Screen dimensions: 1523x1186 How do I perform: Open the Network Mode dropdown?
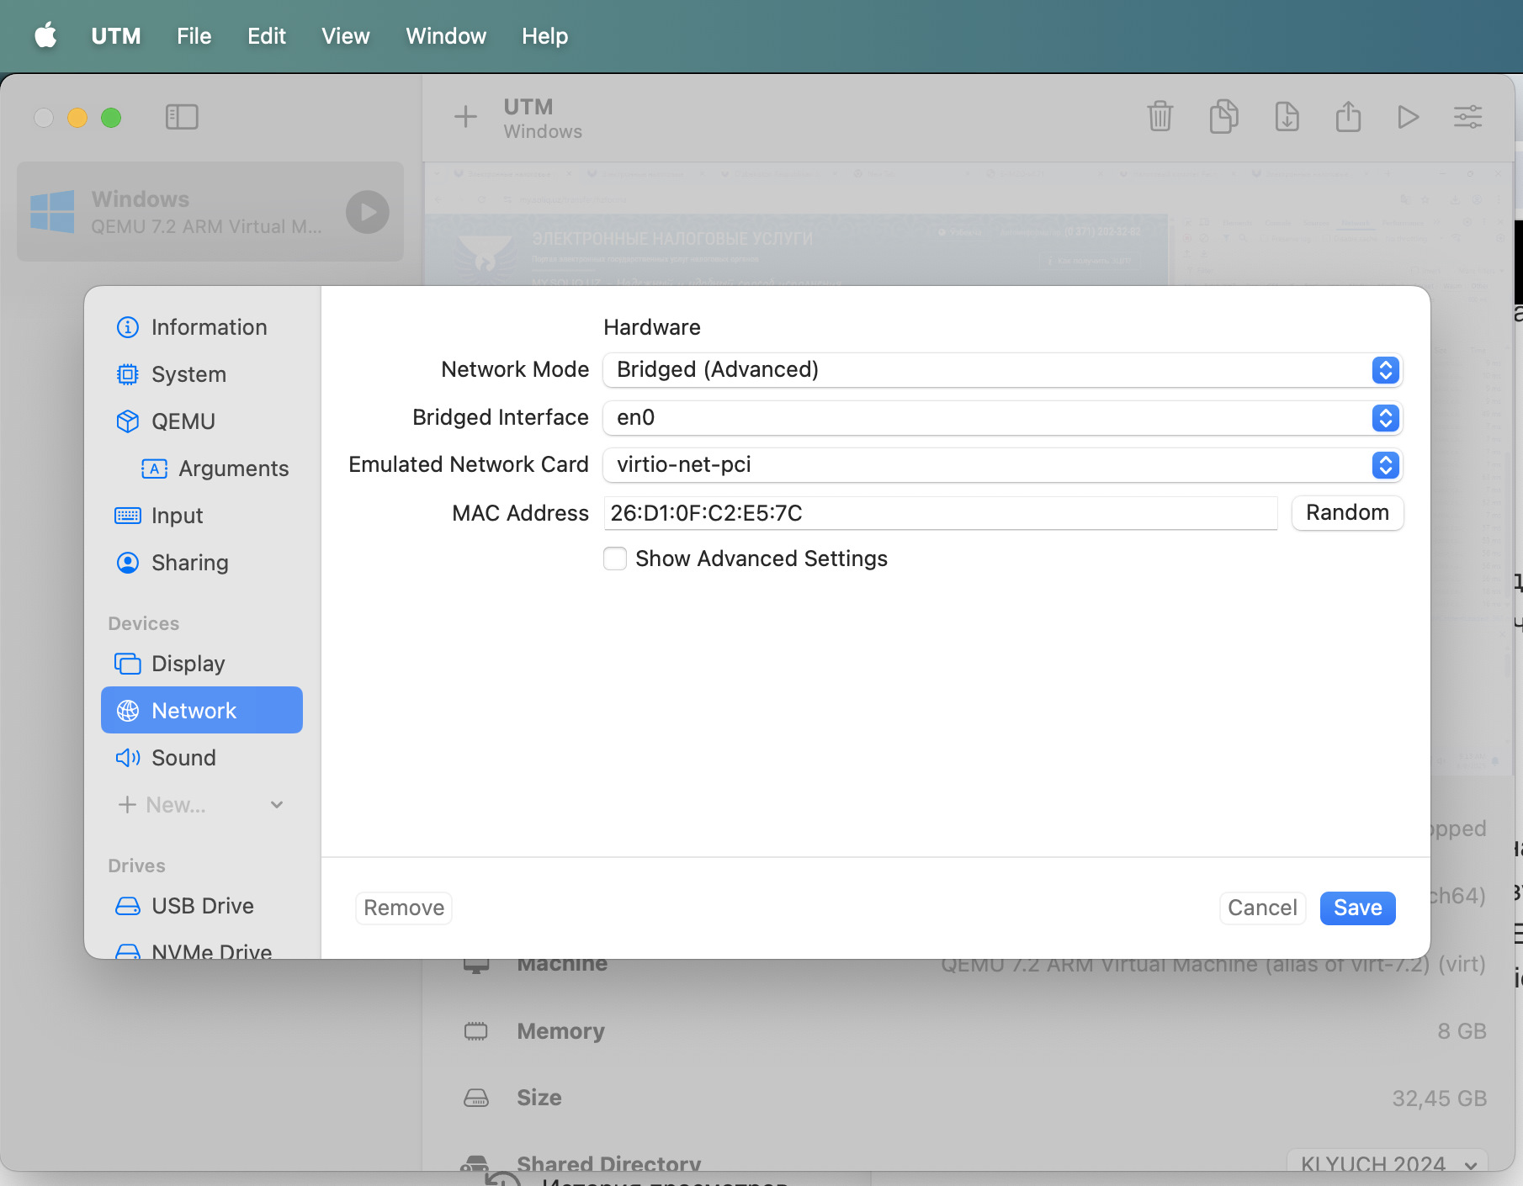tap(1001, 370)
